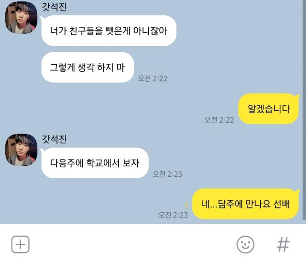This screenshot has width=306, height=264.
Task: Open 갓석진's second profile picture
Action: [x=21, y=150]
